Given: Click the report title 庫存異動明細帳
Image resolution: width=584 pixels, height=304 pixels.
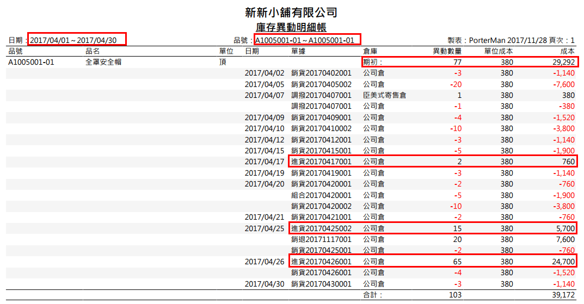Looking at the screenshot, I should pos(291,28).
